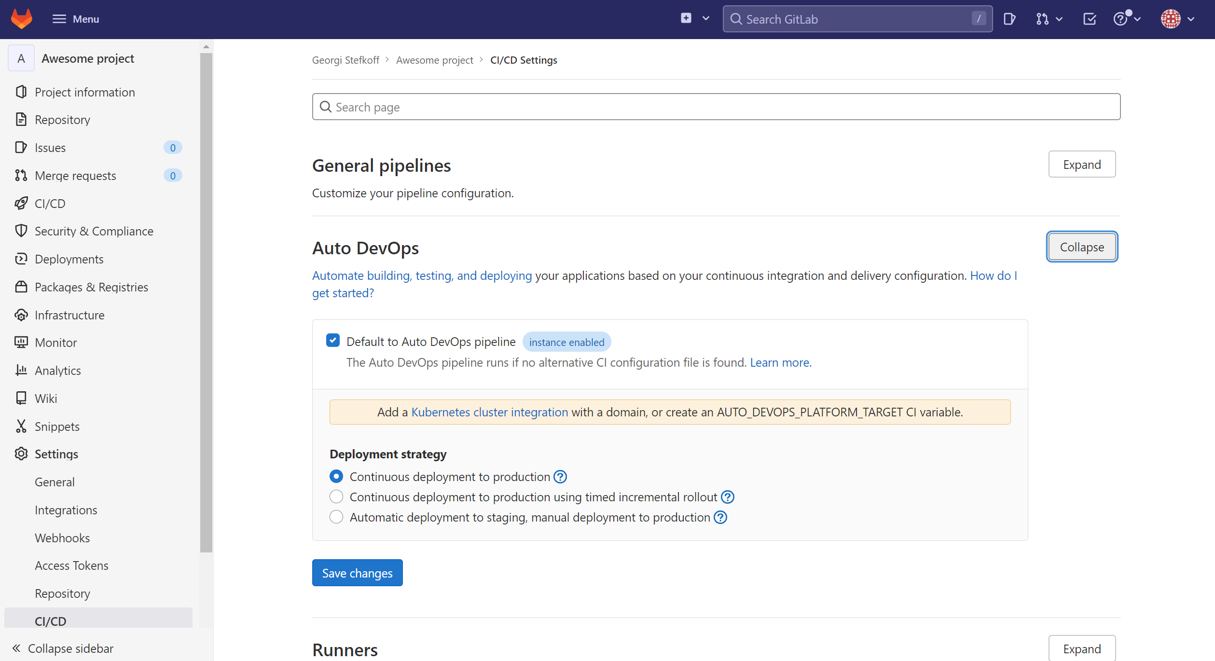Click Merge requests count badge 0

pos(173,175)
